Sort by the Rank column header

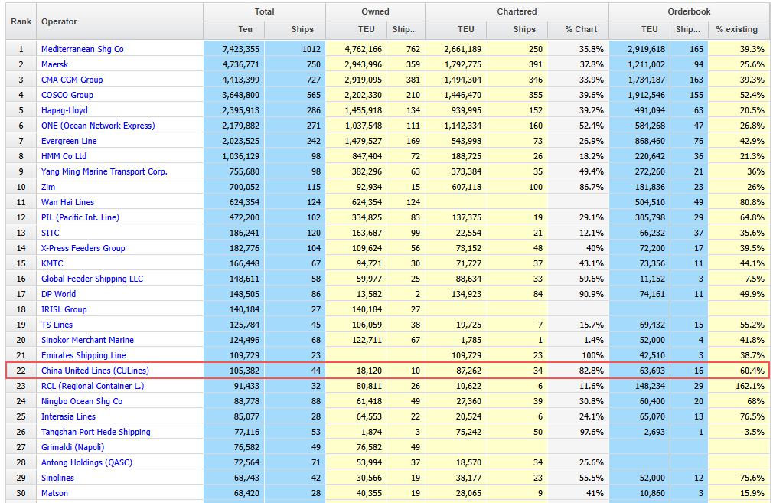click(x=21, y=21)
